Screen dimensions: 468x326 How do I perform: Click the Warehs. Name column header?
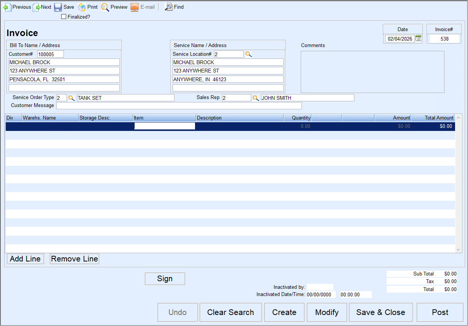[x=50, y=118]
